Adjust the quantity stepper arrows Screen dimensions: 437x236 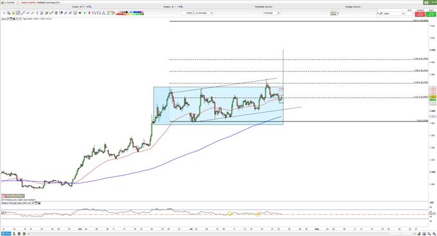(194, 13)
